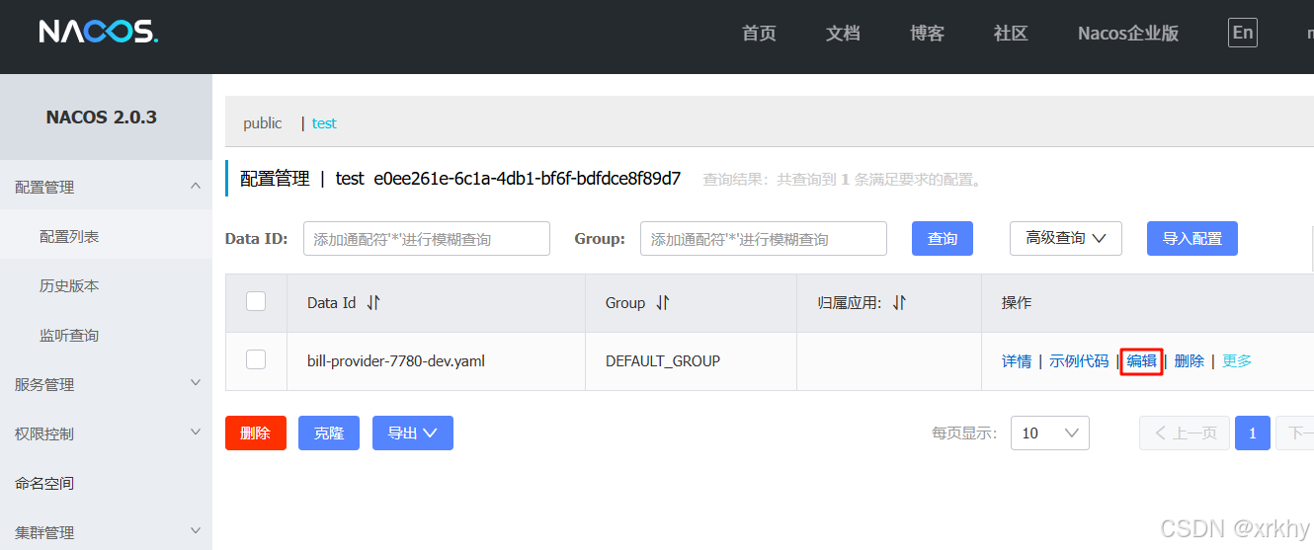1314x550 pixels.
Task: Click 上一页 pagination button
Action: [1185, 432]
